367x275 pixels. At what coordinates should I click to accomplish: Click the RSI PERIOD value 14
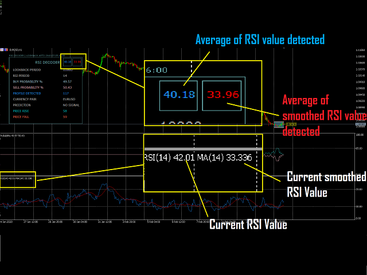(65, 76)
